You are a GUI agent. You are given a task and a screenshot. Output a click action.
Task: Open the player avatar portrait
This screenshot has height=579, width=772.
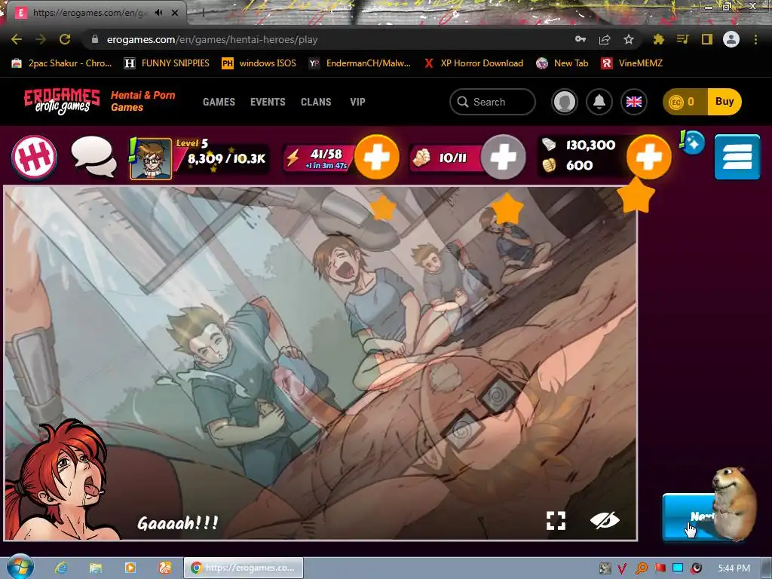click(x=151, y=158)
